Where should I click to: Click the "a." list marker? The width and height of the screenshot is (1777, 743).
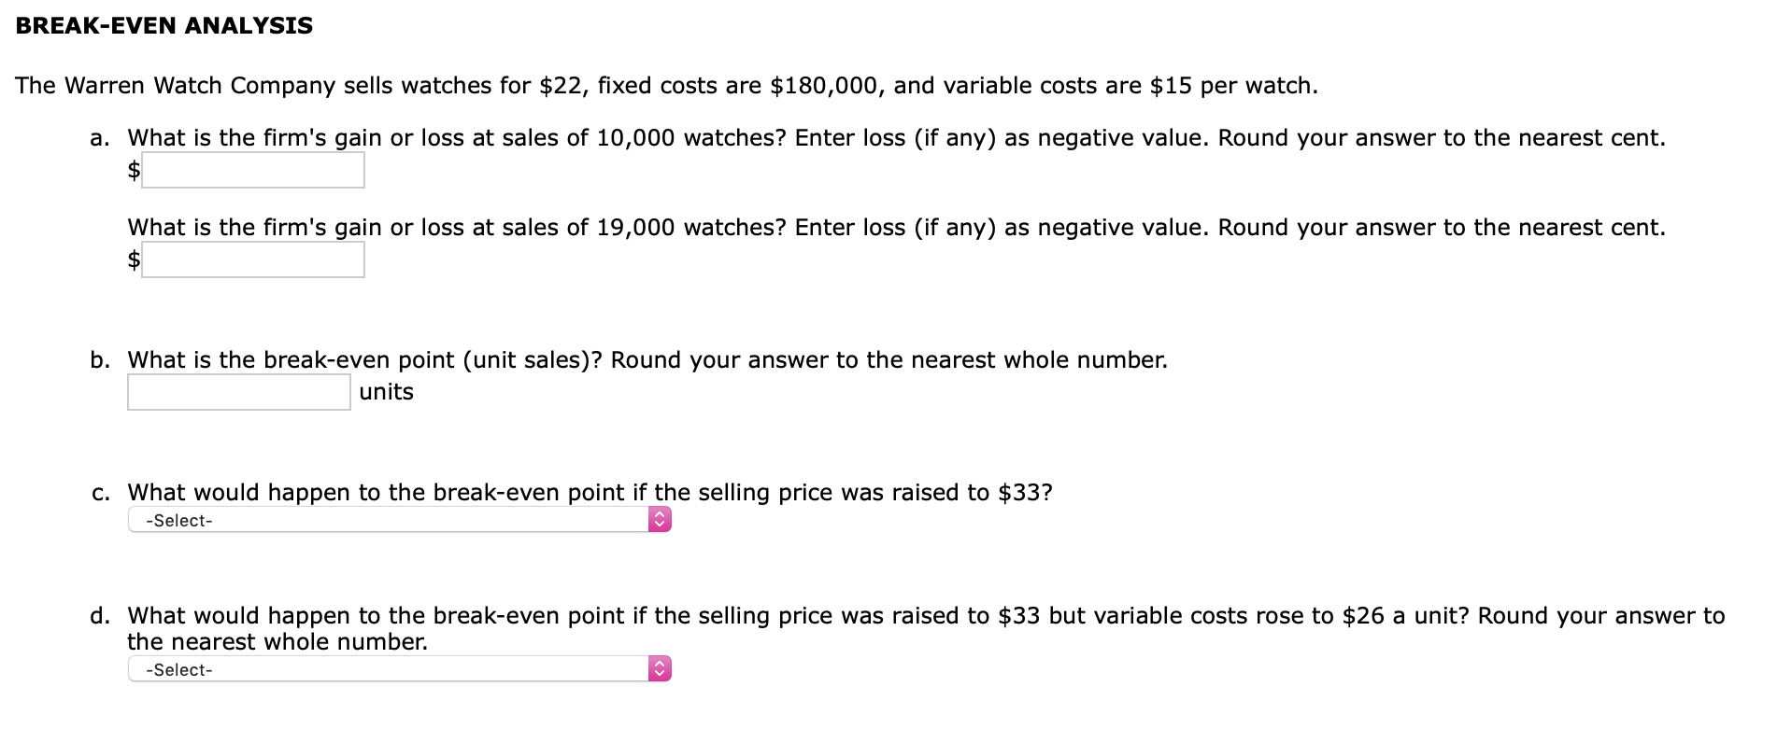(100, 138)
